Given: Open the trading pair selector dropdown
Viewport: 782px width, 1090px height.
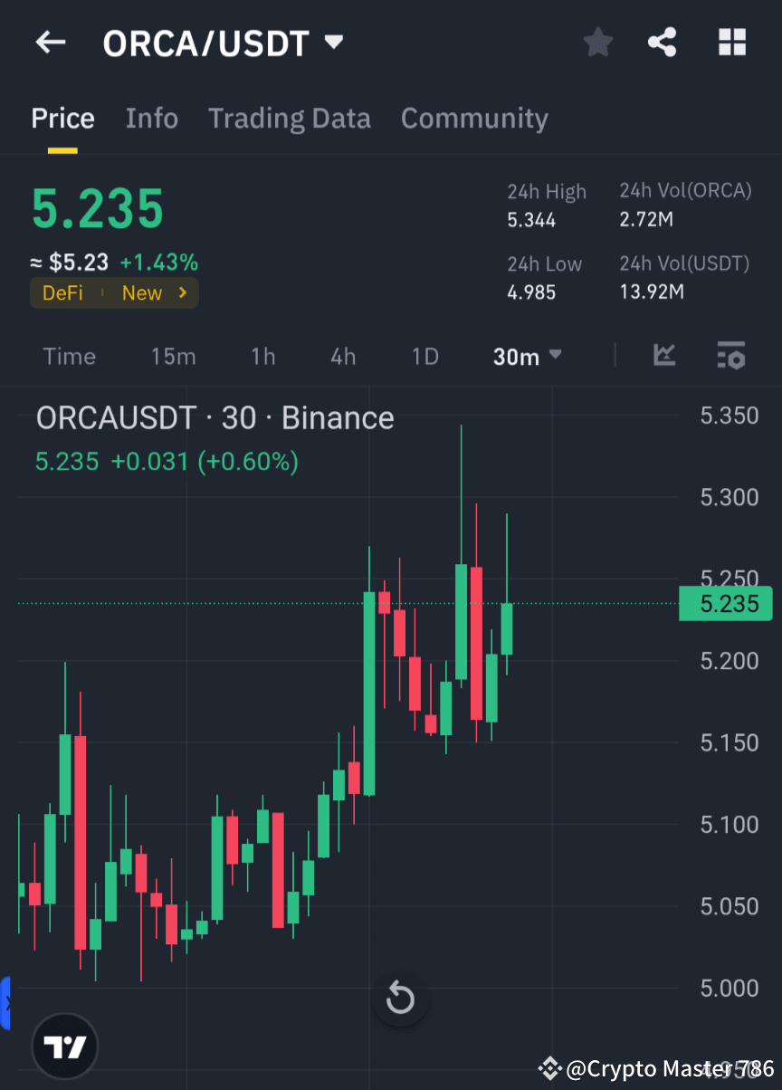Looking at the screenshot, I should [333, 42].
